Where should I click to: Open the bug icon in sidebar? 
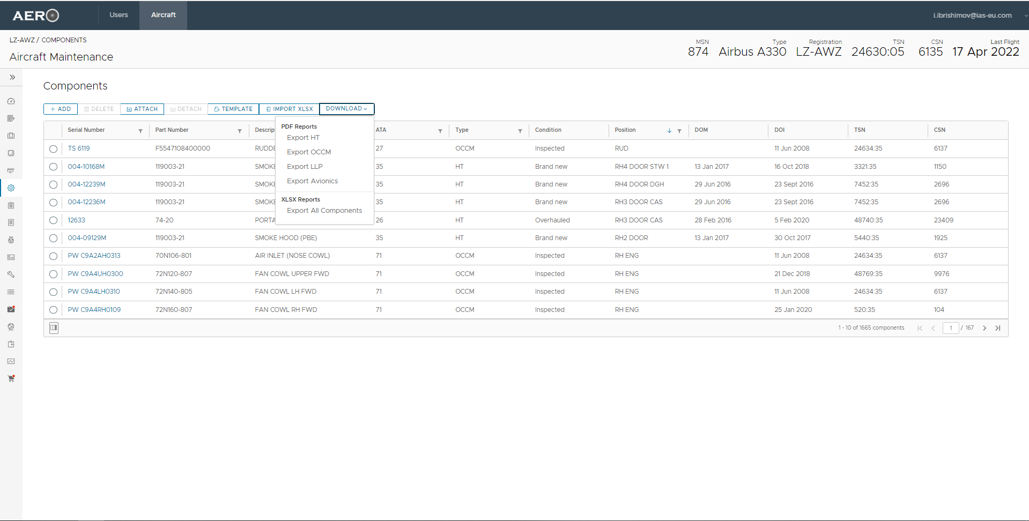tap(11, 240)
